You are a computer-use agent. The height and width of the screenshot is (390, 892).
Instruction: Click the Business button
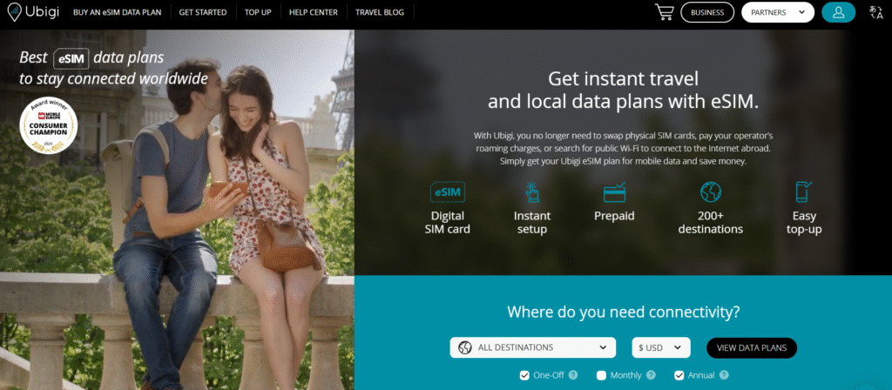(707, 12)
